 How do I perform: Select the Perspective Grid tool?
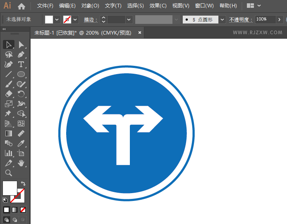[9, 124]
